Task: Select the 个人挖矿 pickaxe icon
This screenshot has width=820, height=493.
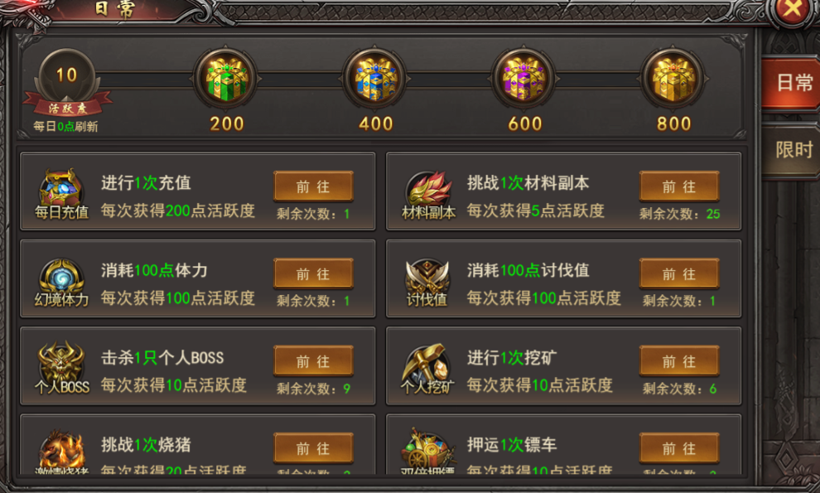Action: pos(427,362)
